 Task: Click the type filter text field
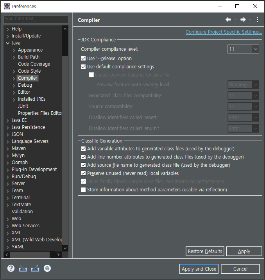pyautogui.click(x=36, y=19)
